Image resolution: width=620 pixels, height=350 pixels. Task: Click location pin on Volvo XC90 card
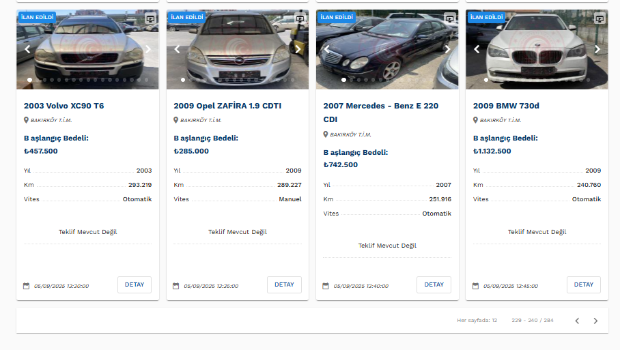click(26, 120)
